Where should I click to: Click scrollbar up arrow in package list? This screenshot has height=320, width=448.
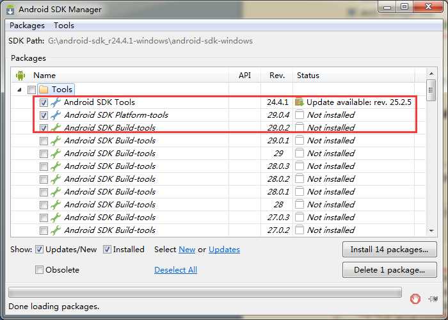431,74
